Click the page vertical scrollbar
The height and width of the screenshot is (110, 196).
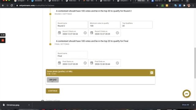click(x=195, y=63)
